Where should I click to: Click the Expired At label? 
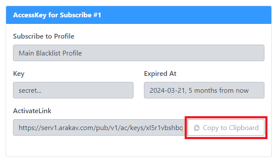point(160,74)
